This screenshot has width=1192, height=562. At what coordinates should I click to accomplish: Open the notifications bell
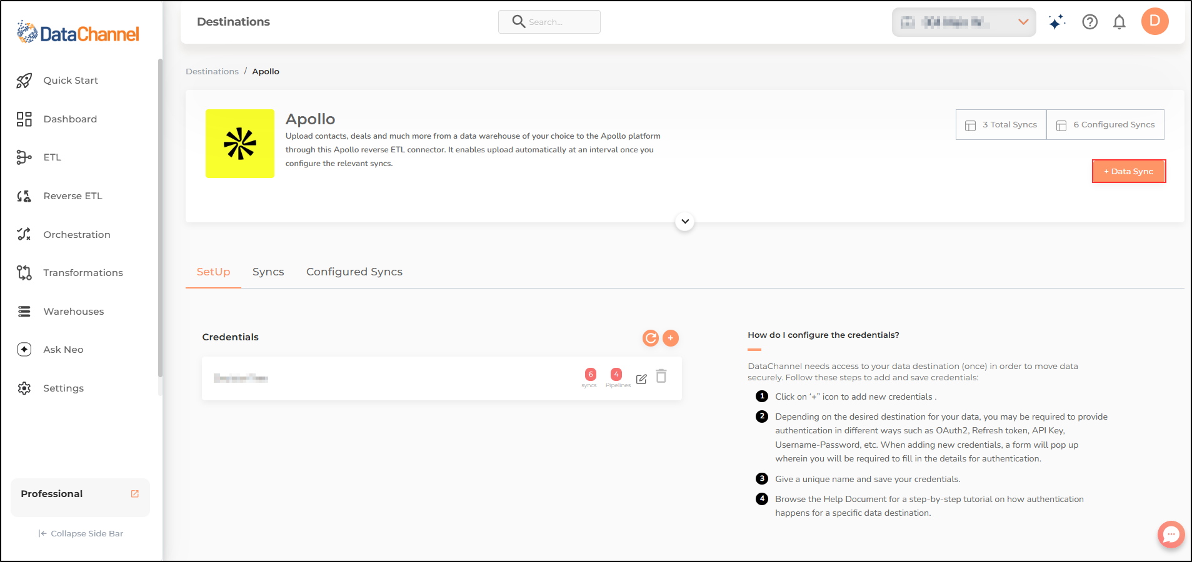[x=1119, y=22]
